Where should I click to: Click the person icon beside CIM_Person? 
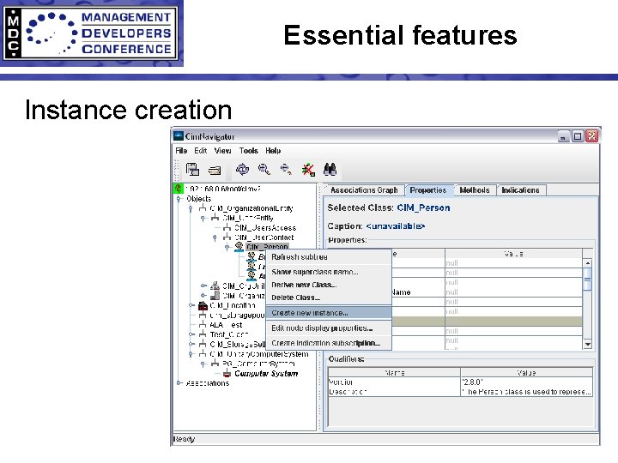coord(239,247)
